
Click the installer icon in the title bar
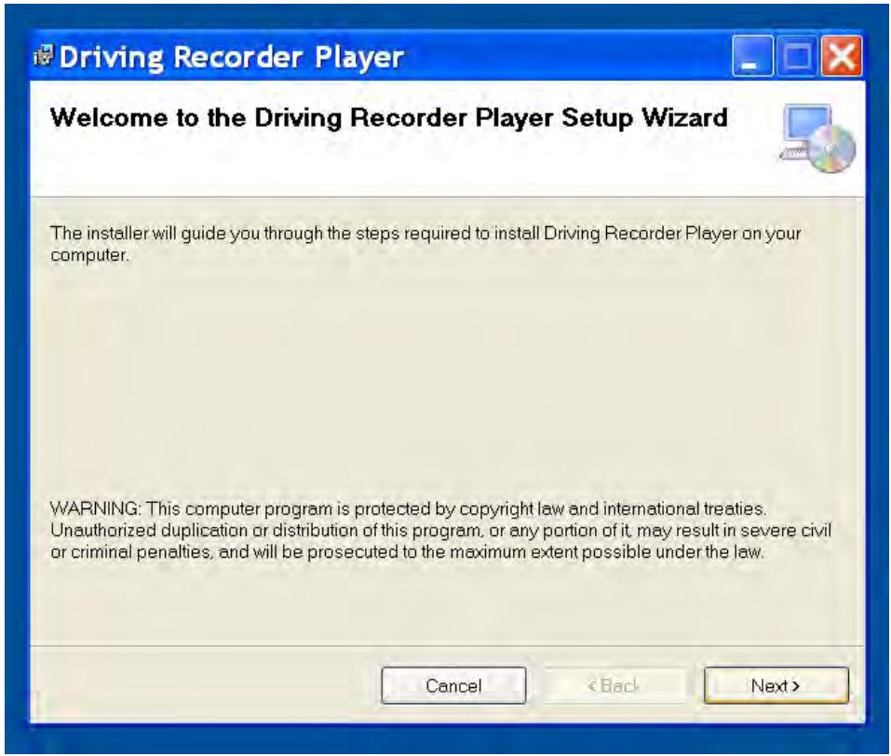(43, 56)
